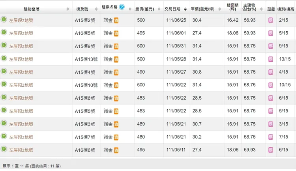Select total price 490 cell
Image resolution: width=296 pixels, height=171 pixels.
coord(141,72)
